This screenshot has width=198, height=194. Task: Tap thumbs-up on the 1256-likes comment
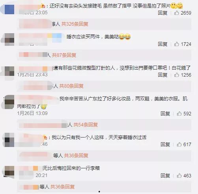click(x=176, y=75)
